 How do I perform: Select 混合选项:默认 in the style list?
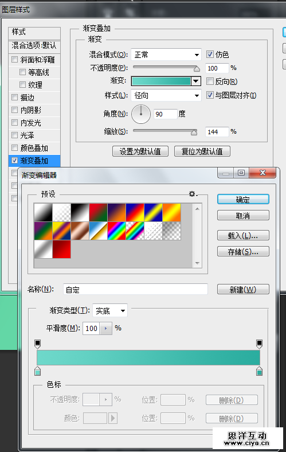(34, 45)
